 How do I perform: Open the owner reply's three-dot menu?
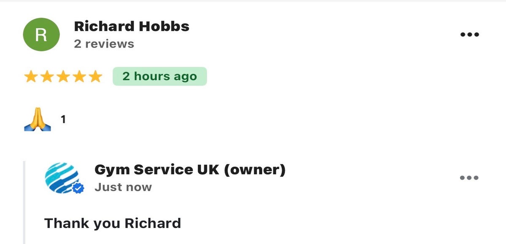click(x=469, y=178)
